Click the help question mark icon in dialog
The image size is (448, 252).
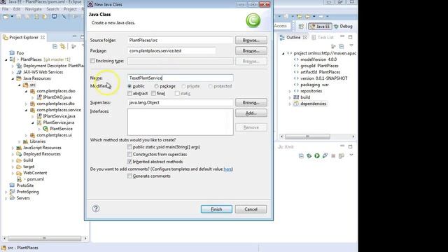(x=96, y=209)
